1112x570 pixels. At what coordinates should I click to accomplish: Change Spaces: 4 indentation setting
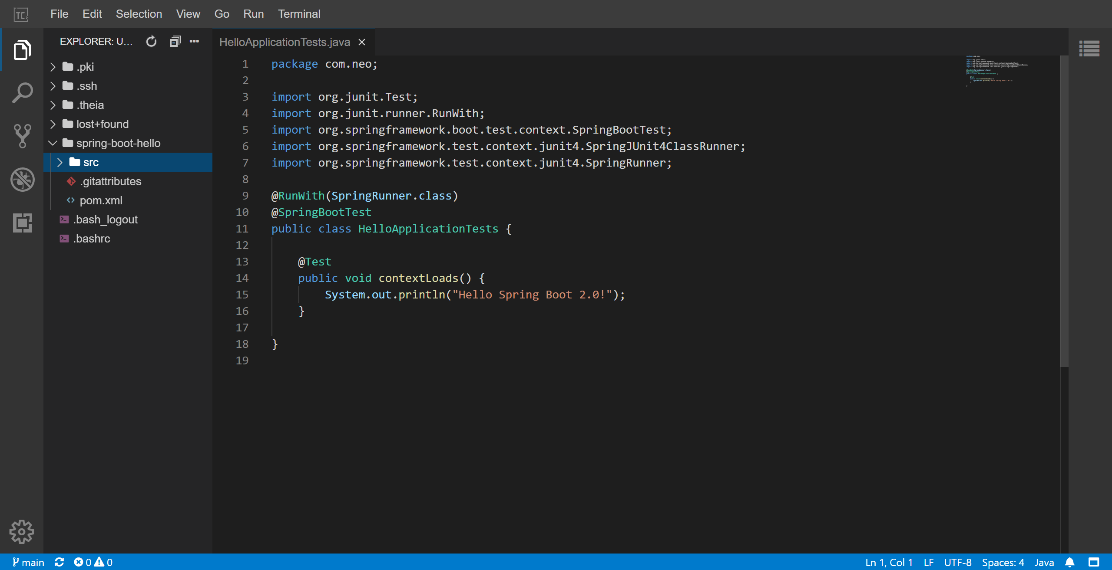(1003, 562)
